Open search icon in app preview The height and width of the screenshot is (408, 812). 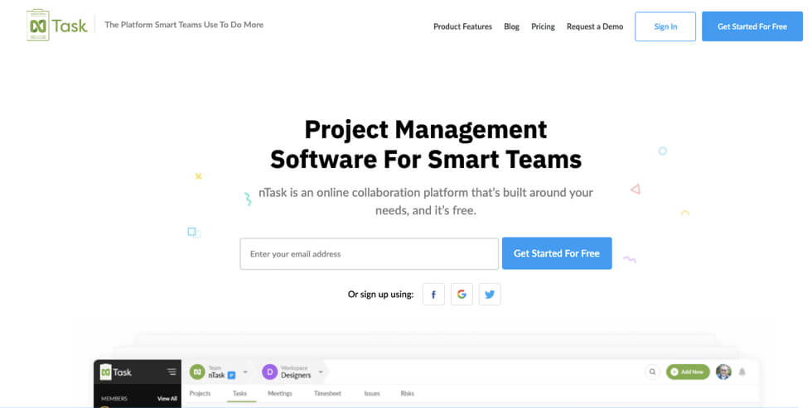click(x=652, y=372)
